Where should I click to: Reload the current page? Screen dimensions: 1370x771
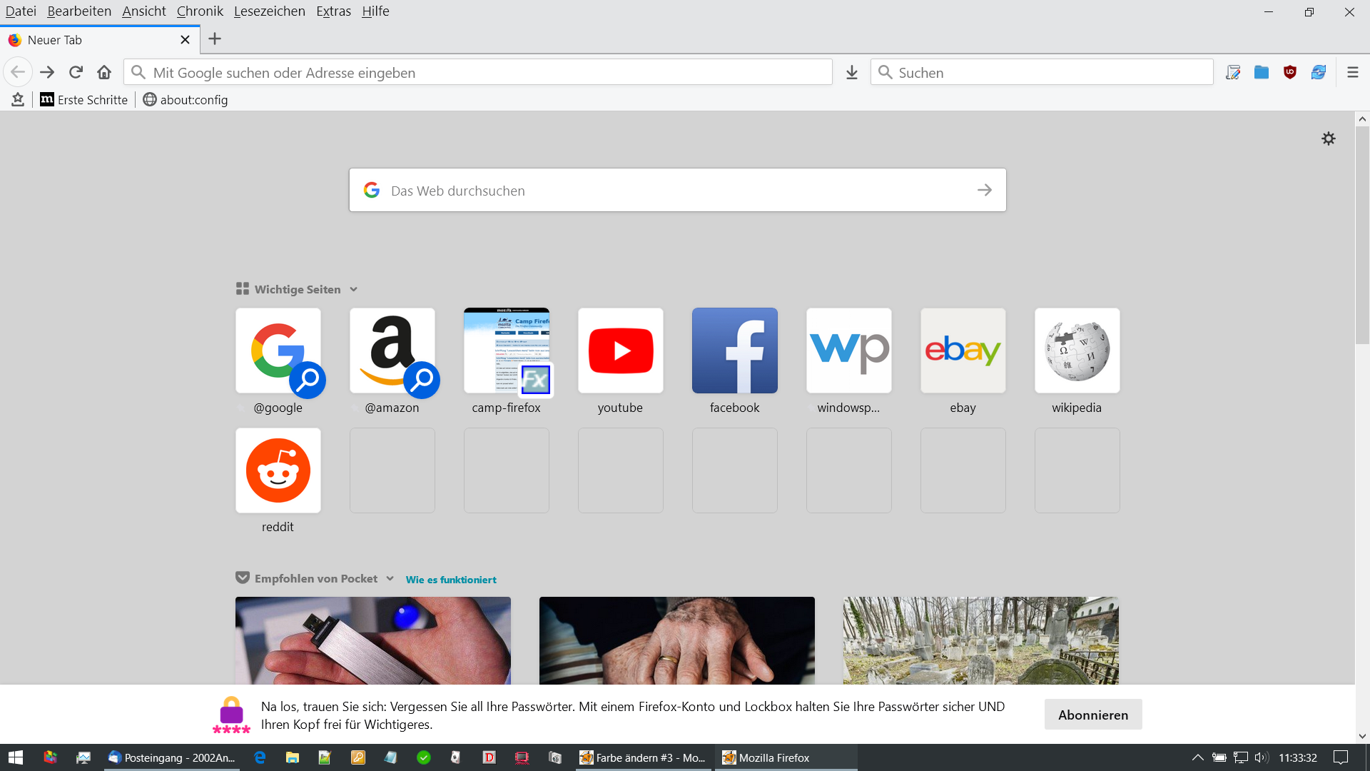[x=76, y=72]
